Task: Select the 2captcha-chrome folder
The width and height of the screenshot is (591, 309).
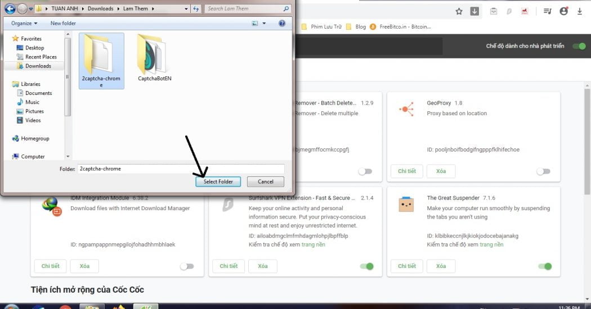Action: [x=101, y=61]
